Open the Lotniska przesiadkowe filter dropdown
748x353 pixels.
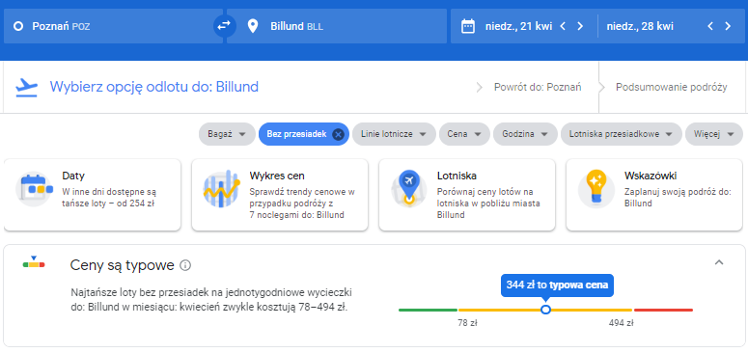tap(622, 134)
